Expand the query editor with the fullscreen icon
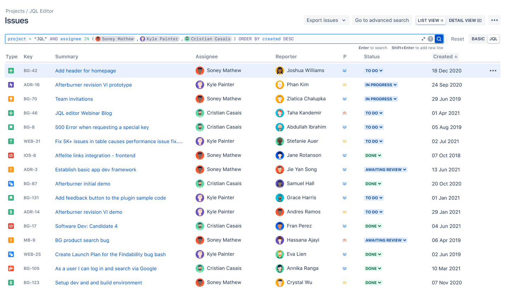This screenshot has width=509, height=290. point(423,39)
